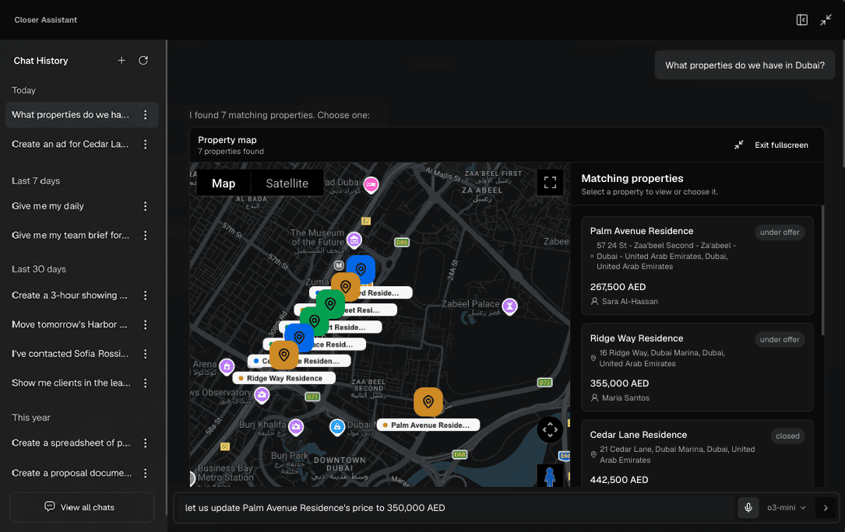845x532 pixels.
Task: Open options for 'Create a proposal docume...' chat
Action: click(146, 474)
